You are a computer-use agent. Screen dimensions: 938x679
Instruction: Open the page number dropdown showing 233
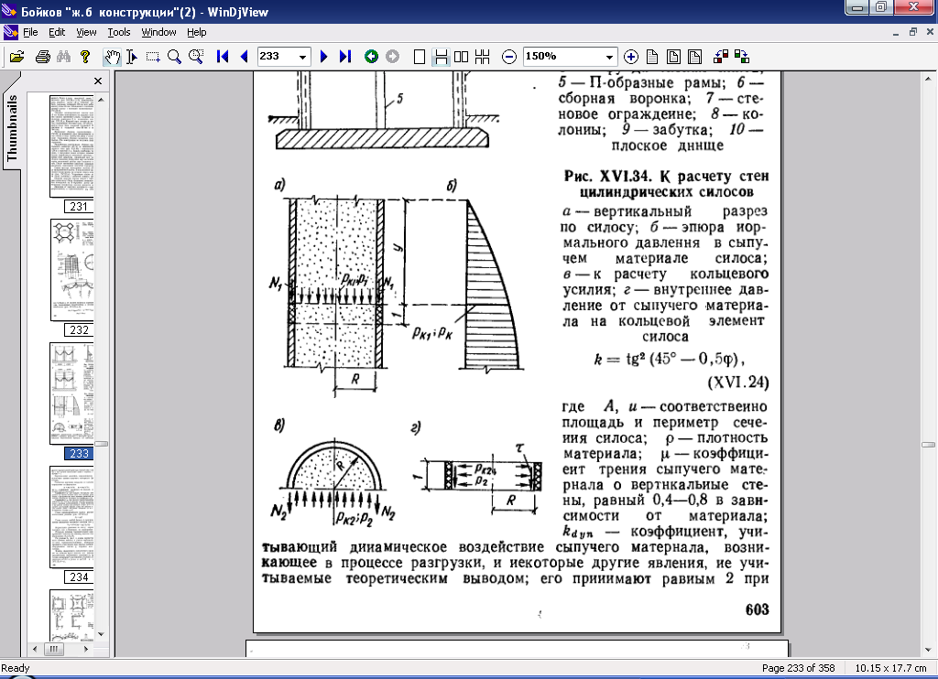[x=302, y=57]
